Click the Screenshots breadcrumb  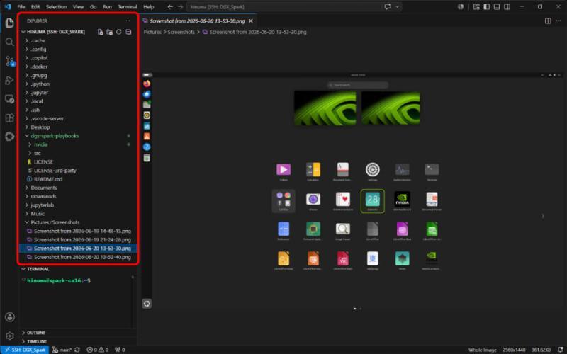coord(181,32)
